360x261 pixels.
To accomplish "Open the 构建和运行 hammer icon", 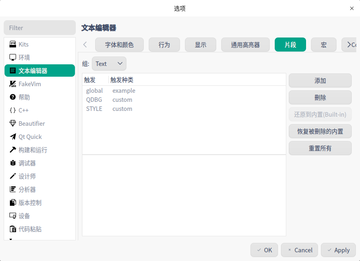I will [13, 150].
